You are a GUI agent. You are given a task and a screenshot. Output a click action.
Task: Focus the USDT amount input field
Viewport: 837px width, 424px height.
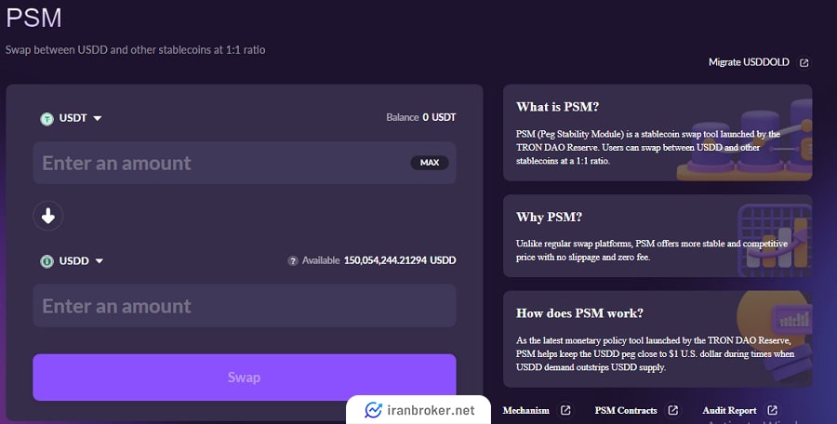[x=244, y=163]
